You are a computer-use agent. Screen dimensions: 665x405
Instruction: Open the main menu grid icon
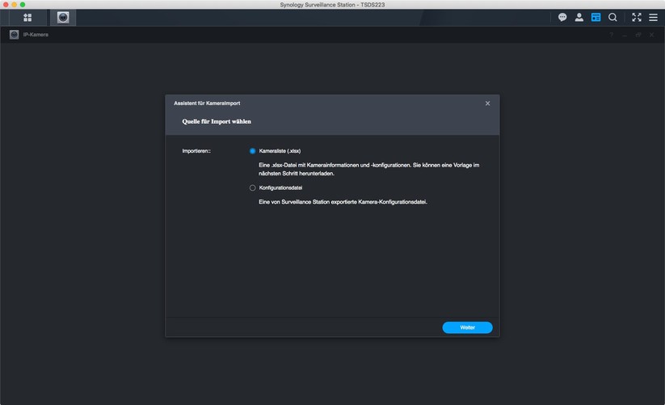[27, 18]
